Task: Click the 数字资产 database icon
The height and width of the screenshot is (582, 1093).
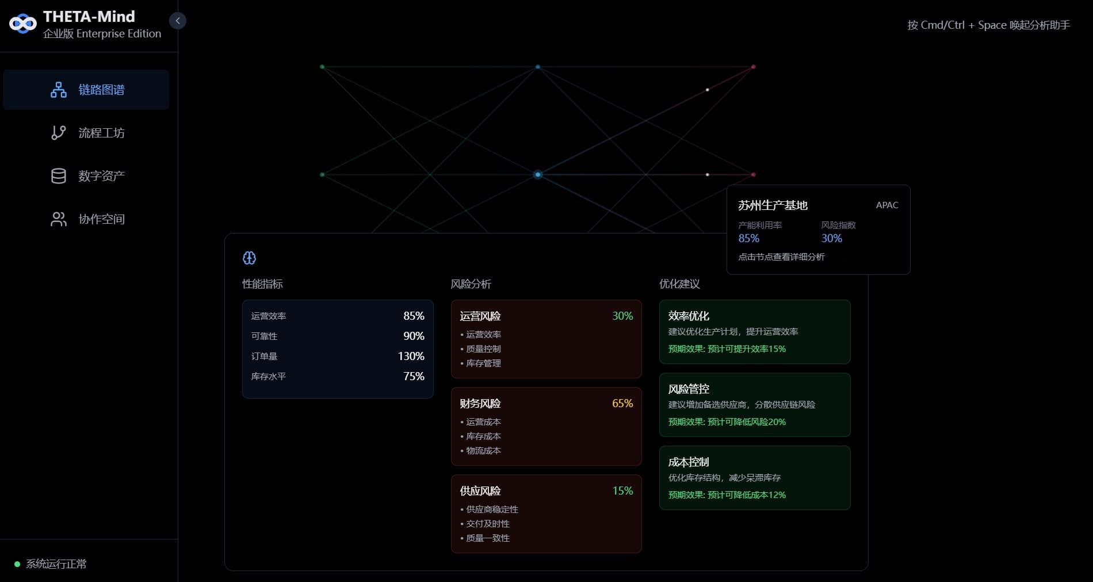Action: [x=58, y=175]
